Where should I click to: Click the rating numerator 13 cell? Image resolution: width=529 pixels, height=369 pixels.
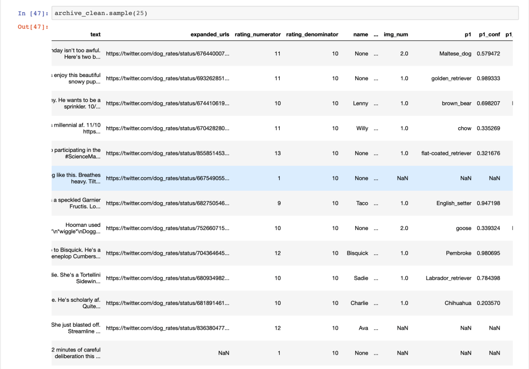(x=278, y=153)
